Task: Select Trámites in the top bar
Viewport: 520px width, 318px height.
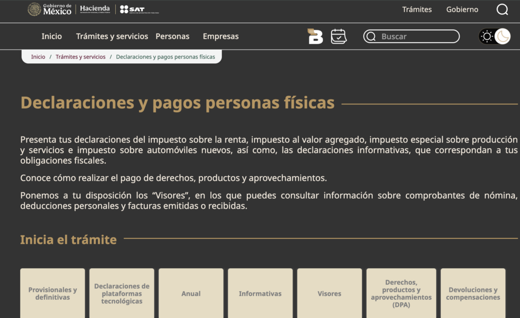Action: coord(416,9)
